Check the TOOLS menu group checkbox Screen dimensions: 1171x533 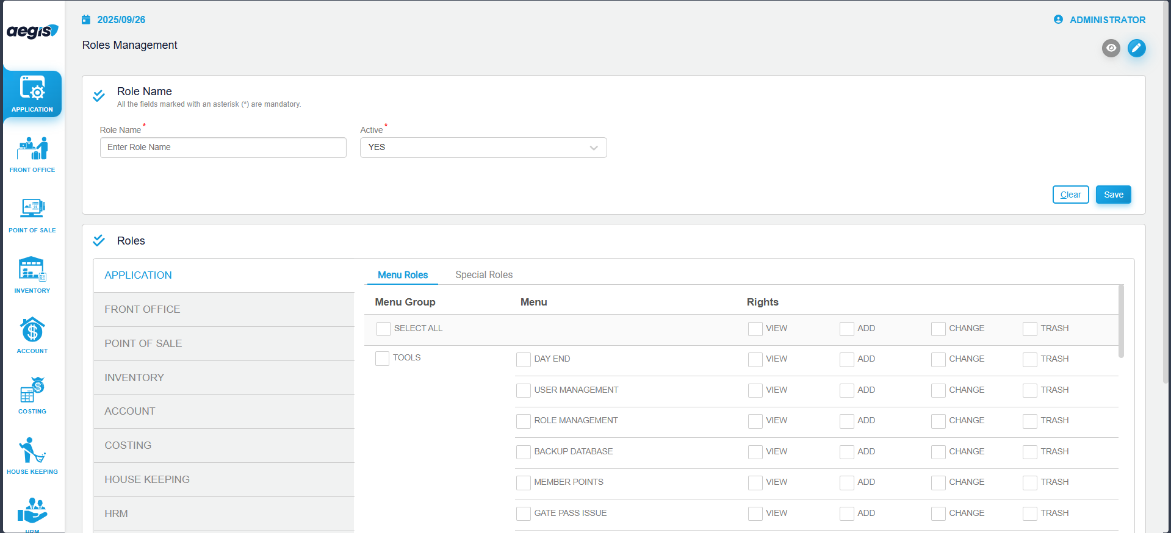point(382,359)
